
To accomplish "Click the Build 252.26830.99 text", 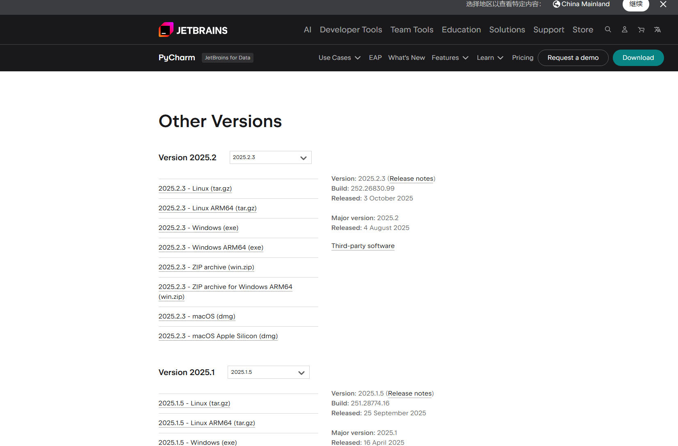I will (x=363, y=189).
